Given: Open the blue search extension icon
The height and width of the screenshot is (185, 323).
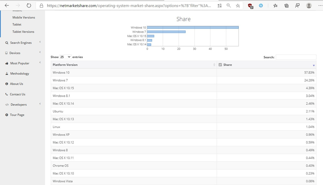Looking at the screenshot, I should tap(261, 6).
